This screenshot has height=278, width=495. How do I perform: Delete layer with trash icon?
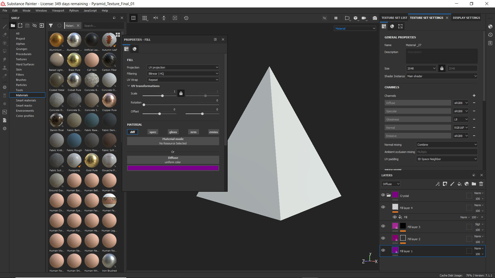481,184
